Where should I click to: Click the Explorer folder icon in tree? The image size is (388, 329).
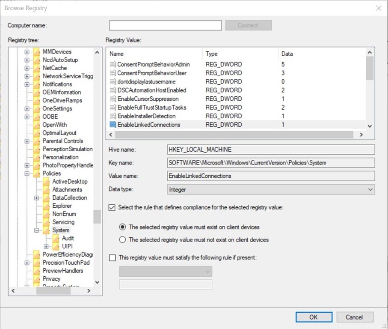tap(47, 206)
